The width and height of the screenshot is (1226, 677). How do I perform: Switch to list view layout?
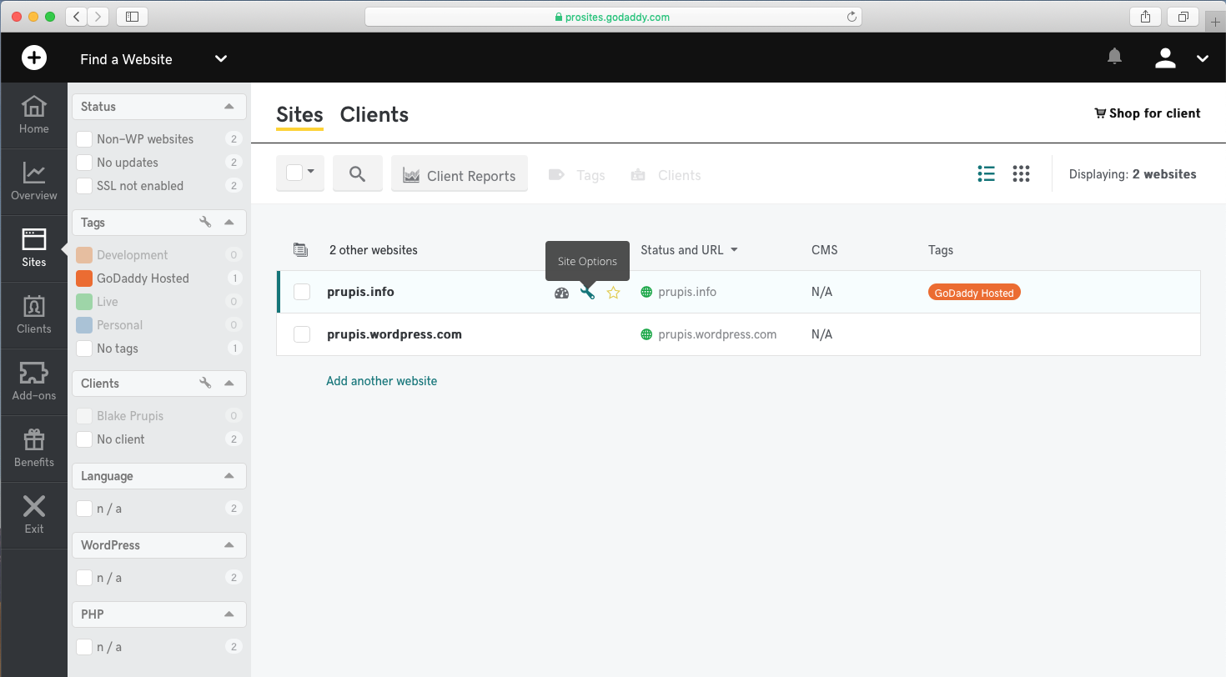pyautogui.click(x=986, y=173)
